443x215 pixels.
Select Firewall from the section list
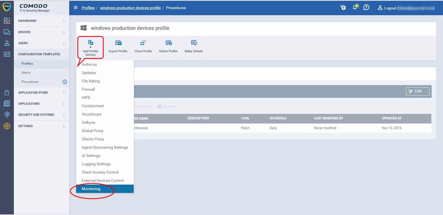point(105,89)
